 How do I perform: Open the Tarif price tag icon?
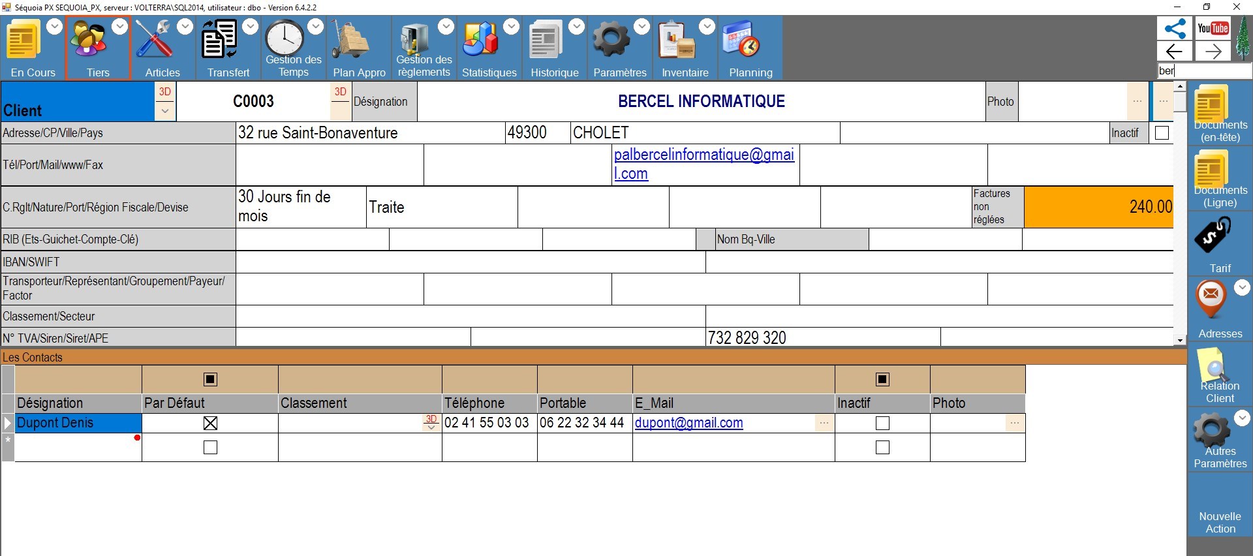pyautogui.click(x=1213, y=235)
